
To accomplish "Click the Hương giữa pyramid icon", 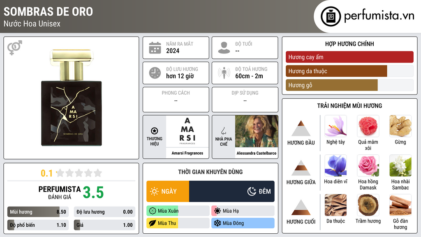I will [x=301, y=168].
